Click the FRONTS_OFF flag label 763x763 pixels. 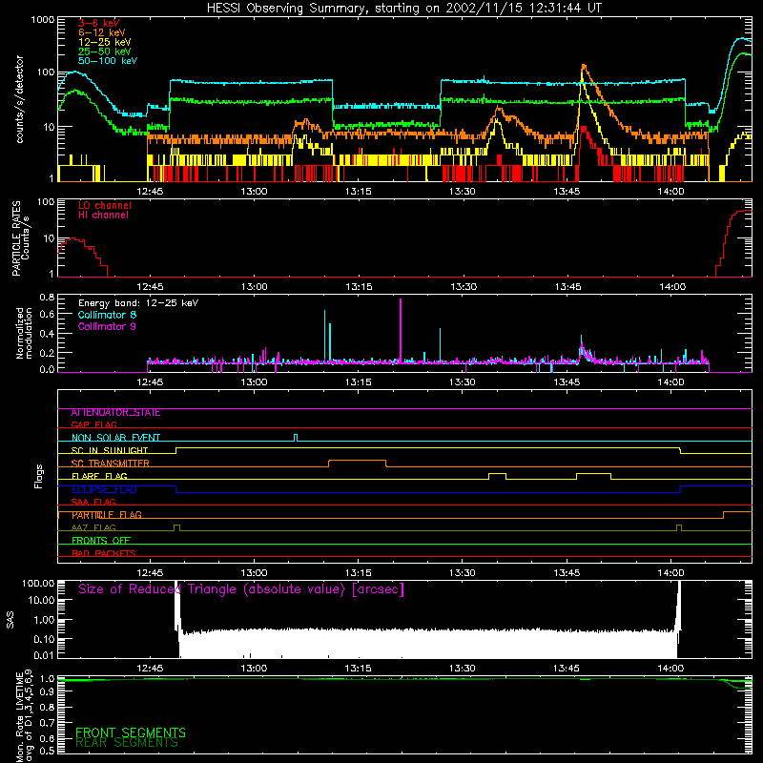point(101,541)
